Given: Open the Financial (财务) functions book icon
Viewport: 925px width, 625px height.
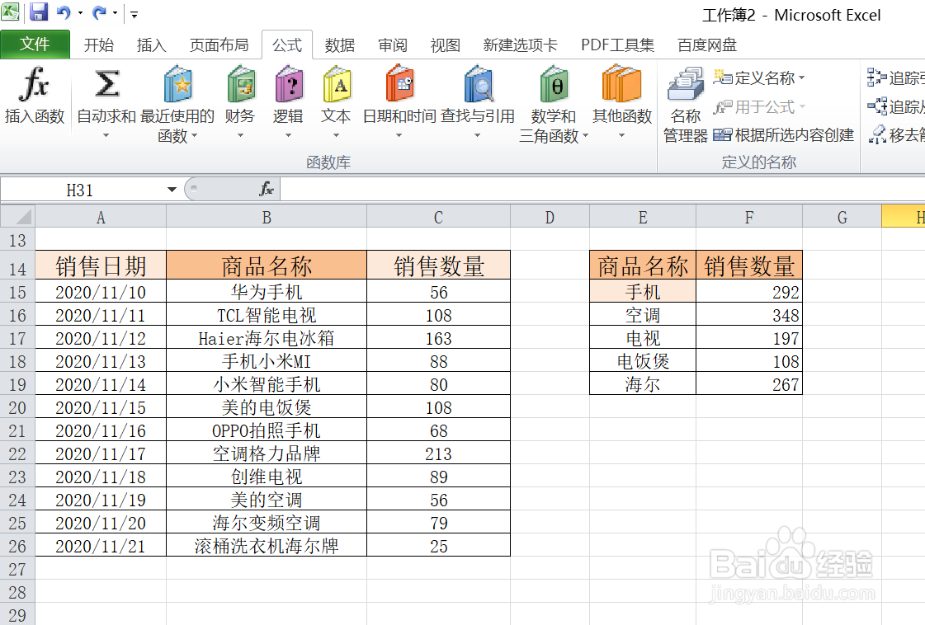Looking at the screenshot, I should (x=240, y=84).
